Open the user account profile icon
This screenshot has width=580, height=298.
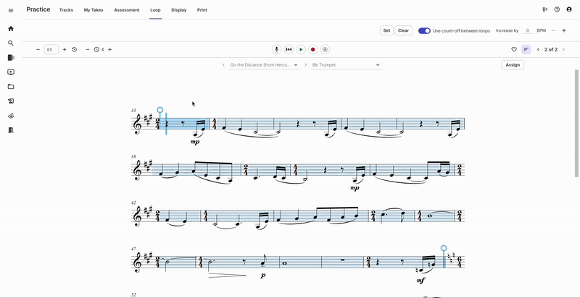(x=569, y=9)
